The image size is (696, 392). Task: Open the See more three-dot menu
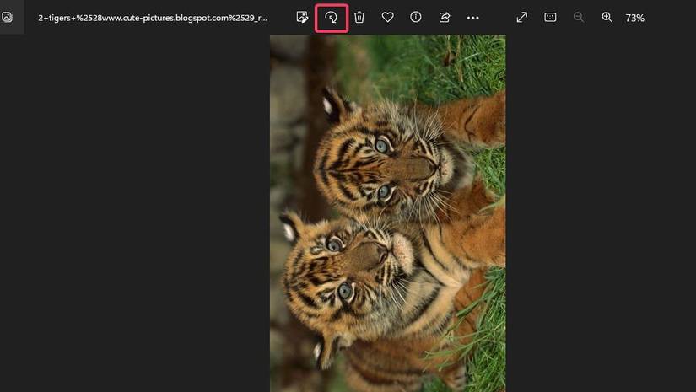[472, 18]
